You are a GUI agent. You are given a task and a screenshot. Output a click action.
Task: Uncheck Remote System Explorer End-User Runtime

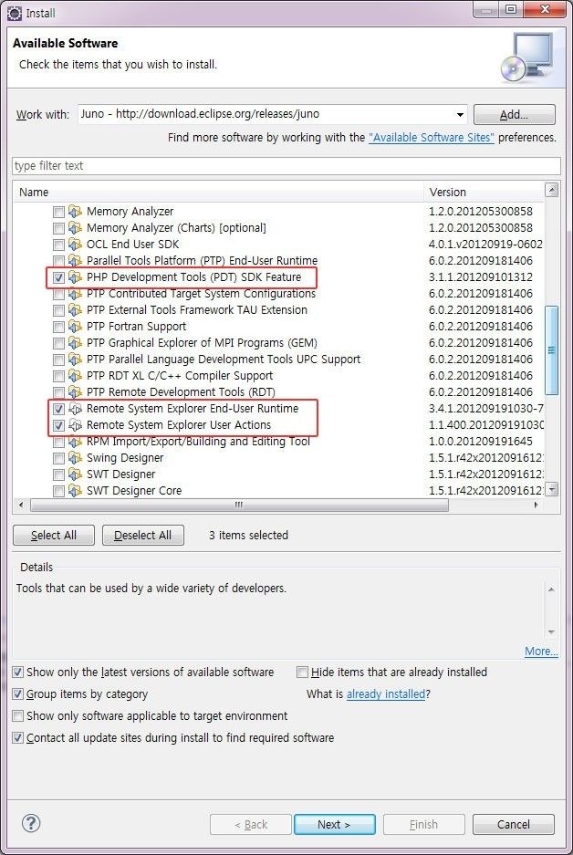pos(59,409)
